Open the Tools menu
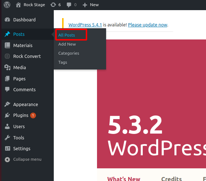The width and height of the screenshot is (206, 181). click(19, 138)
